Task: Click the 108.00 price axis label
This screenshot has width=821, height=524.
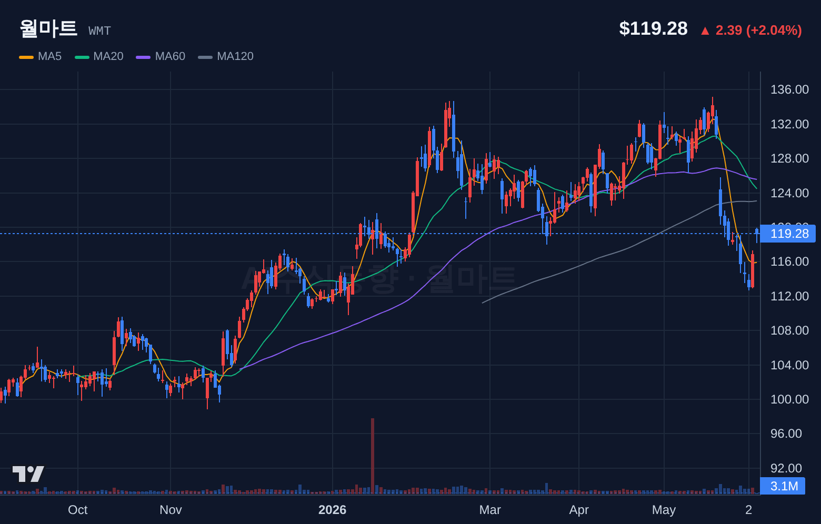Action: (x=789, y=330)
